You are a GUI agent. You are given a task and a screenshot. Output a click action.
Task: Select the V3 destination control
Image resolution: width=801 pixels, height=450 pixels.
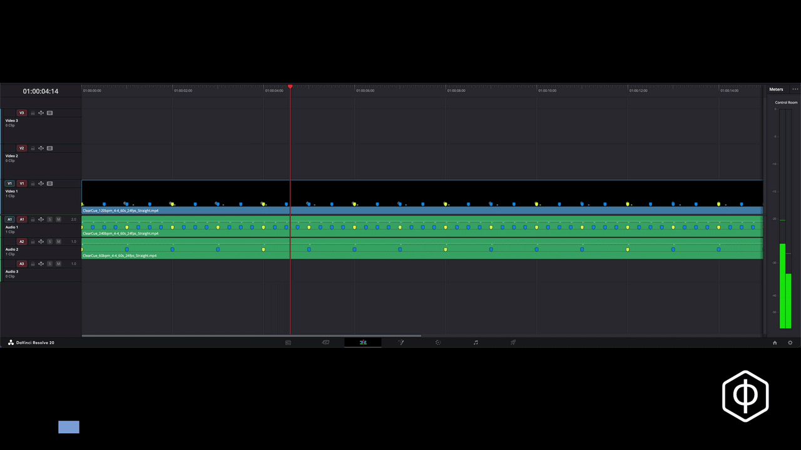(21, 113)
